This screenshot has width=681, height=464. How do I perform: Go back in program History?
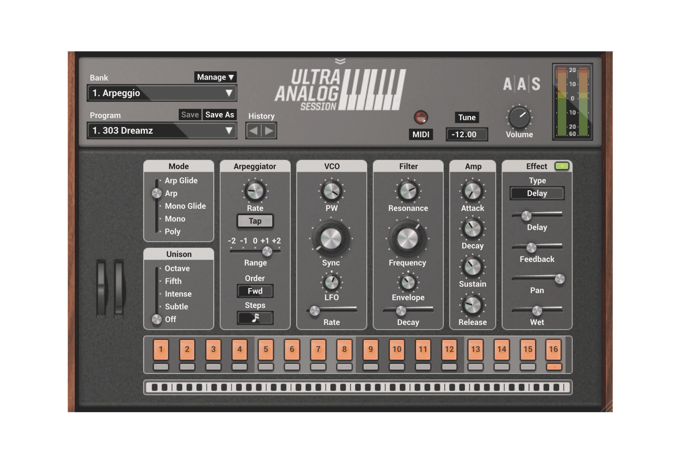tap(253, 131)
